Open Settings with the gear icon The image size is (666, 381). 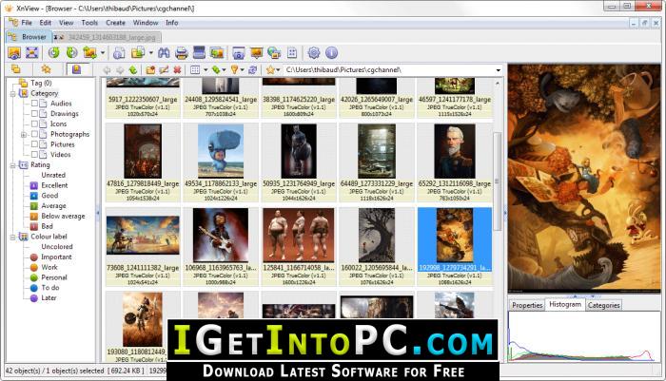313,52
